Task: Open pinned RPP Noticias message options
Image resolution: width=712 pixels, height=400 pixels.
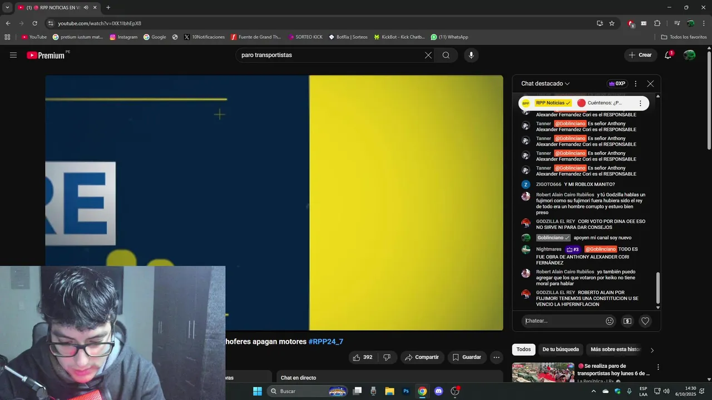Action: tap(640, 103)
